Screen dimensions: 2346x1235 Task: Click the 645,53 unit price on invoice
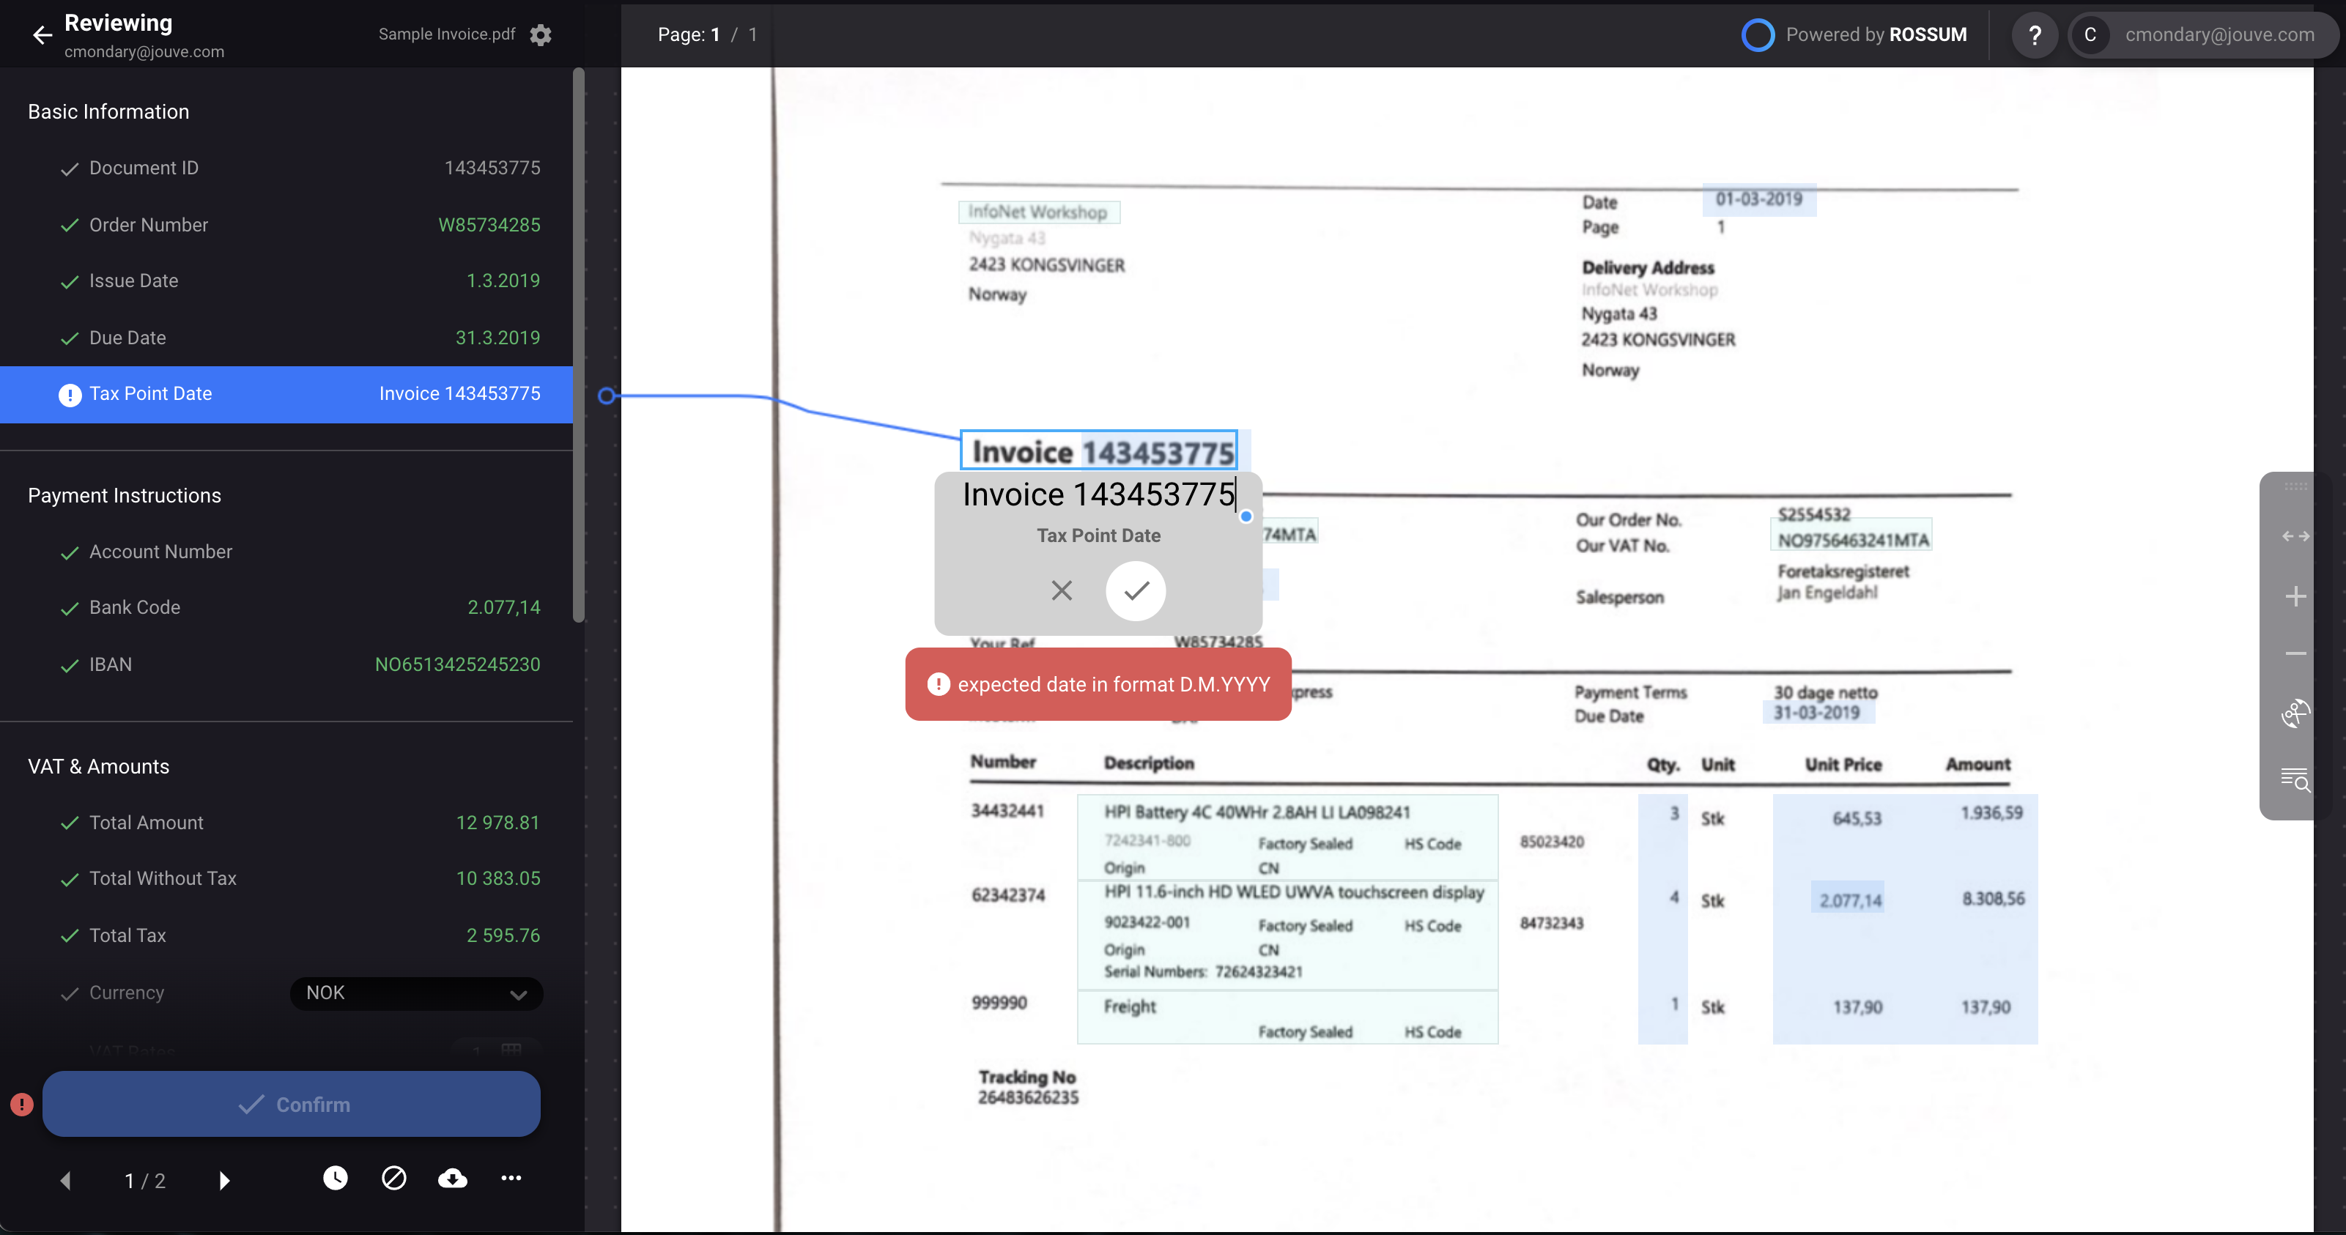[x=1857, y=818]
